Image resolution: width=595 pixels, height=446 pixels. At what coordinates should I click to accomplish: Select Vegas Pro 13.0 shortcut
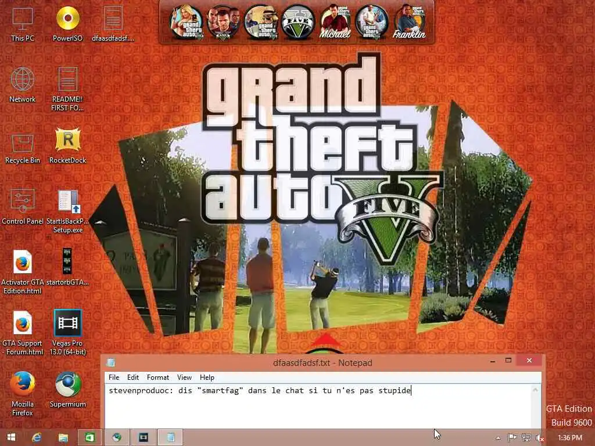(x=67, y=333)
